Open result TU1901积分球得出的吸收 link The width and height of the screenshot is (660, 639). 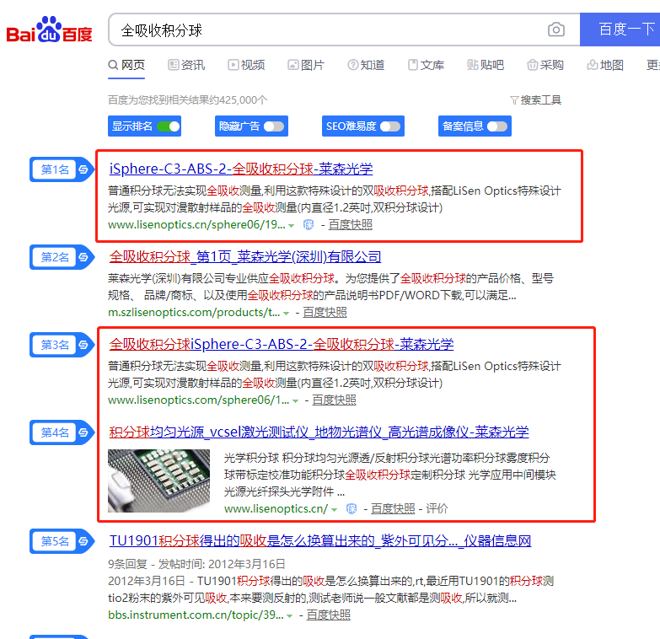coord(320,540)
